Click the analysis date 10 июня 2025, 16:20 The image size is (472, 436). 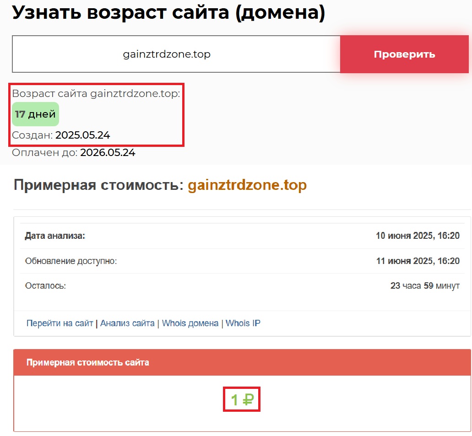[418, 236]
